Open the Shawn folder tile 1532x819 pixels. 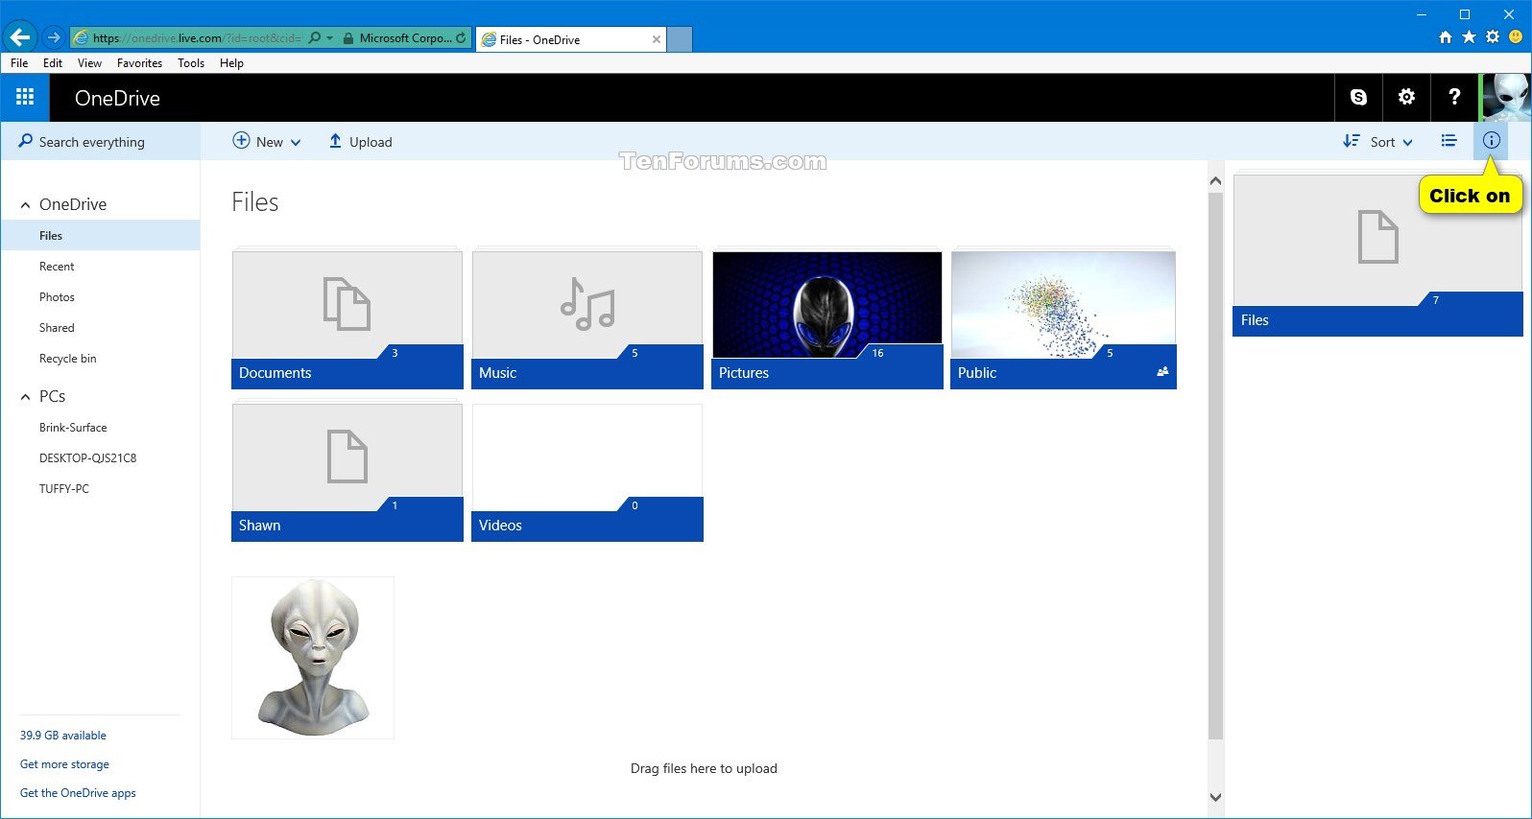[347, 472]
